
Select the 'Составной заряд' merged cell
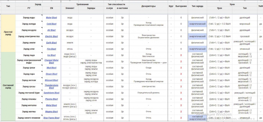pyautogui.click(x=8, y=86)
